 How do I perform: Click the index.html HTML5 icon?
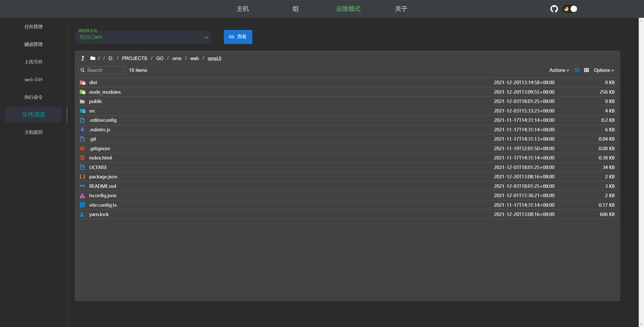pyautogui.click(x=82, y=158)
